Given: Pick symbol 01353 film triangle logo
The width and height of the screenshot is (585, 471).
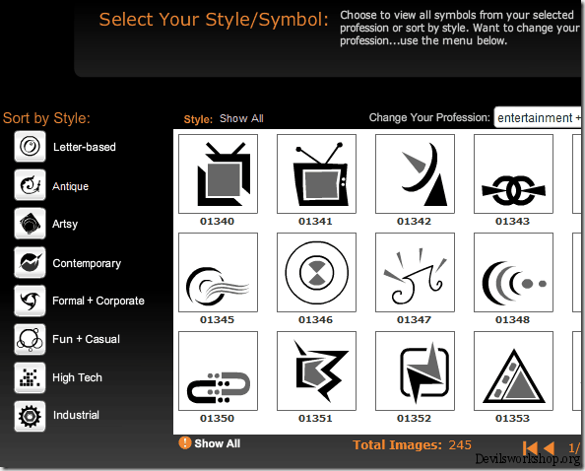Looking at the screenshot, I should [x=513, y=370].
